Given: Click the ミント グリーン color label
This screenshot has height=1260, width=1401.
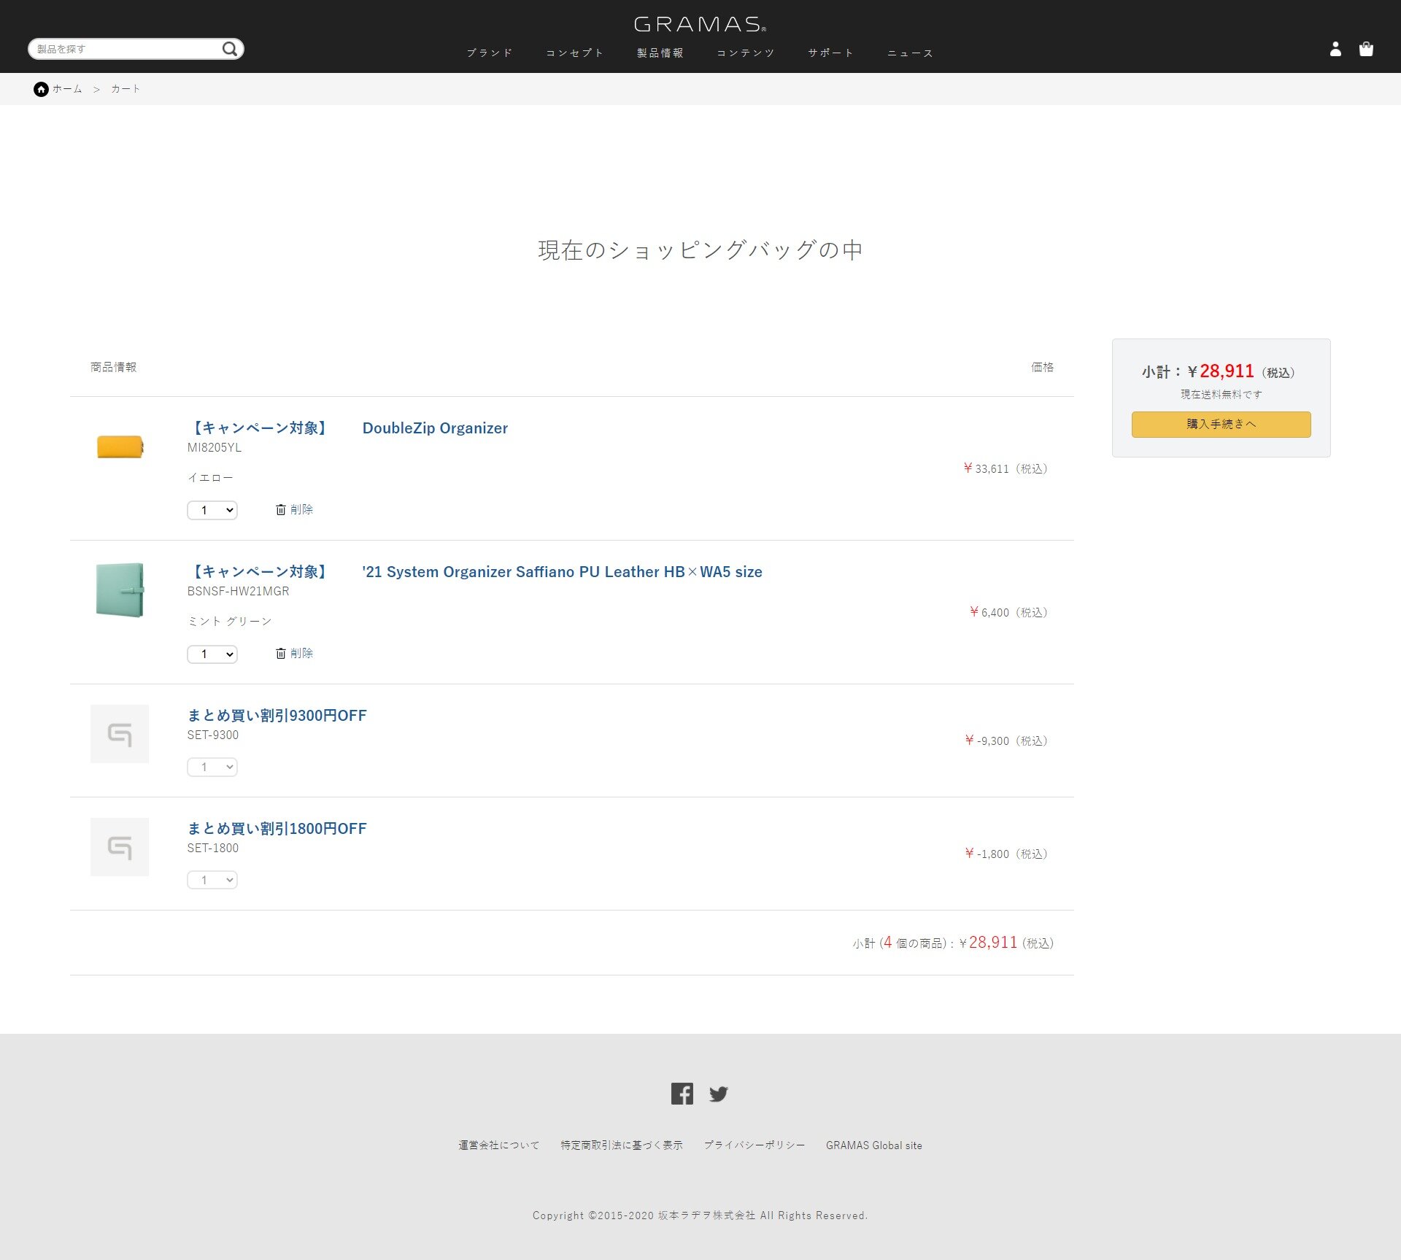Looking at the screenshot, I should [230, 622].
